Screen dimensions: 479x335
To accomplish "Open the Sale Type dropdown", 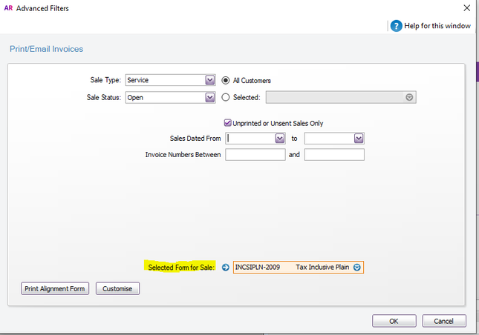I will [x=209, y=80].
